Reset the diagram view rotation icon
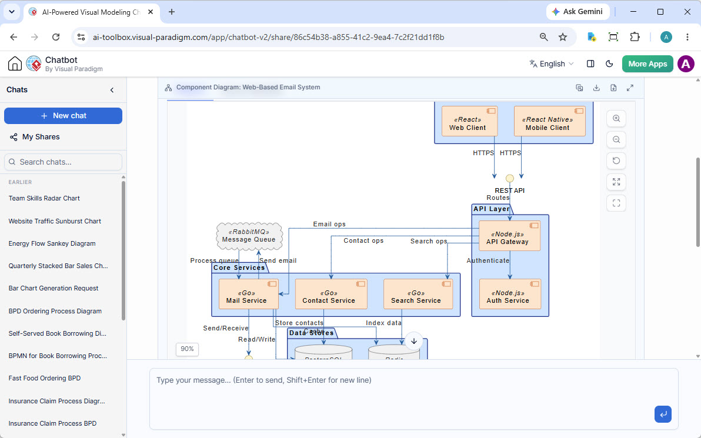Image resolution: width=701 pixels, height=438 pixels. [616, 161]
